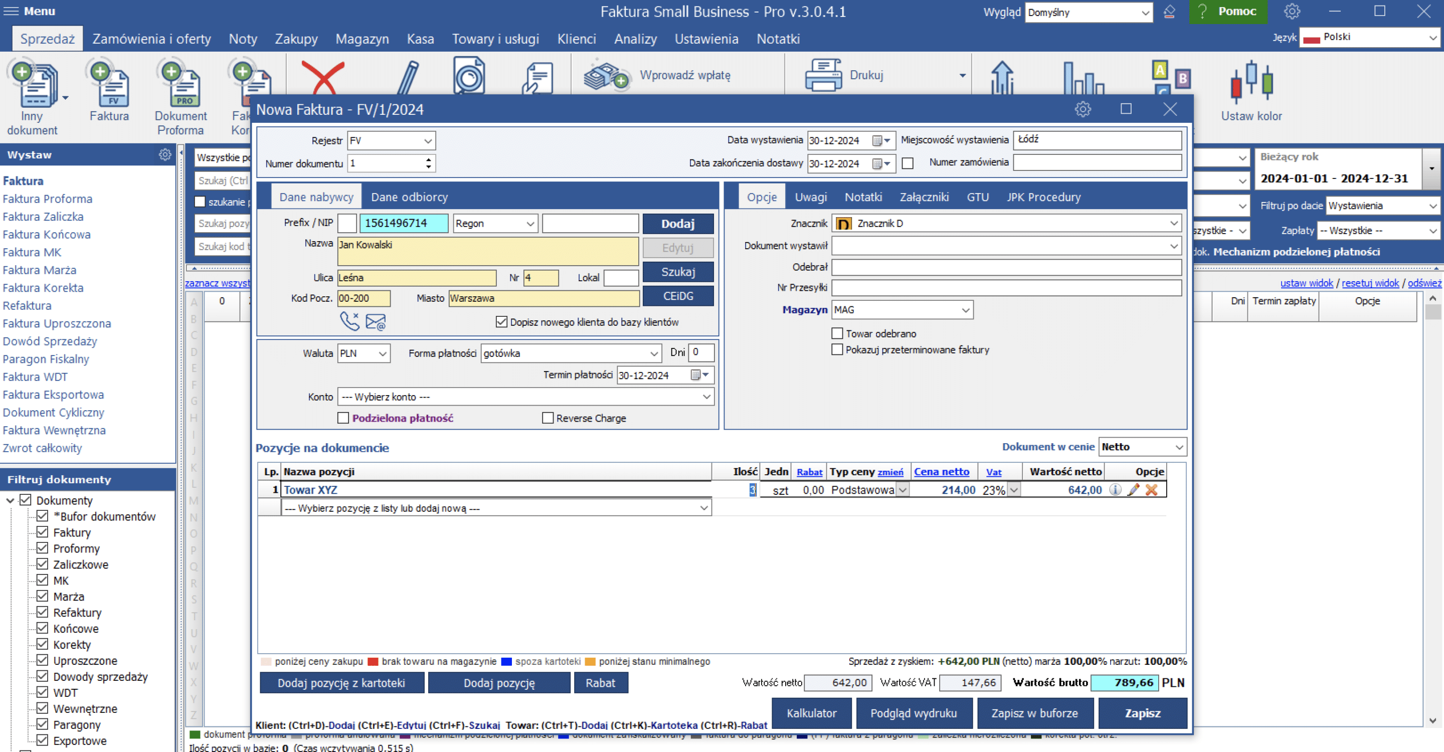
Task: Uncheck Proformy in document filter tree
Action: click(x=42, y=548)
